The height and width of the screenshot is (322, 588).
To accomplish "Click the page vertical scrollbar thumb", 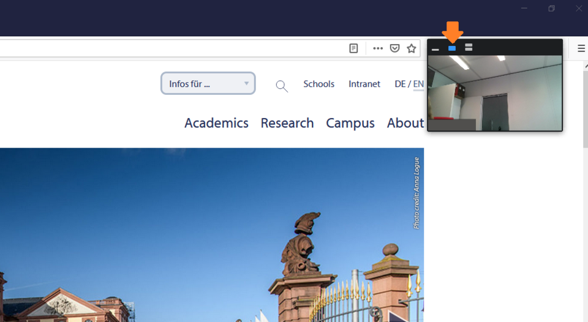I will point(586,109).
